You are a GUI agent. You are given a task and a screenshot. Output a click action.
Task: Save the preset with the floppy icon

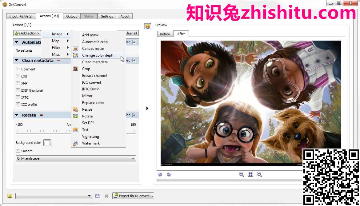[x=98, y=196]
